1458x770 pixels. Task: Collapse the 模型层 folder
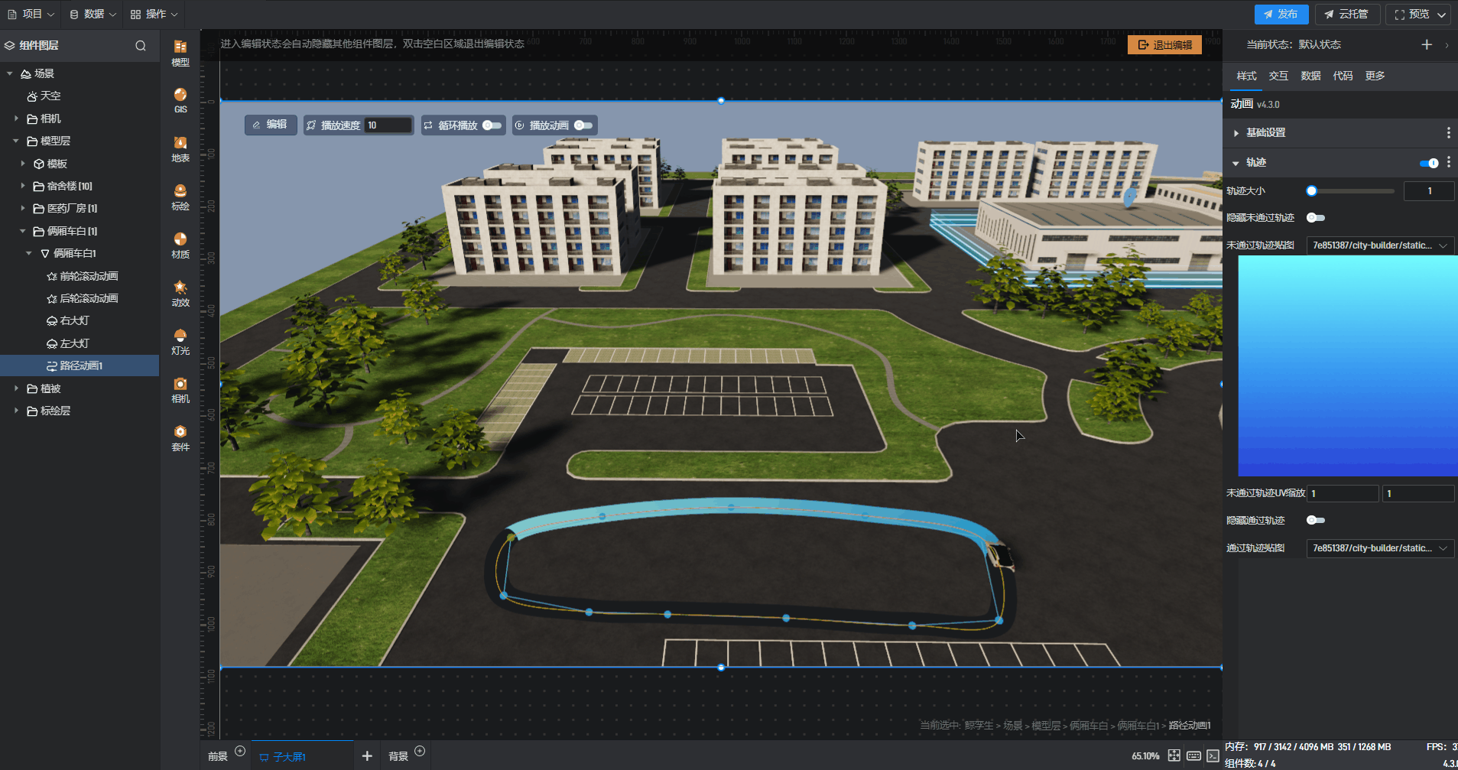16,141
